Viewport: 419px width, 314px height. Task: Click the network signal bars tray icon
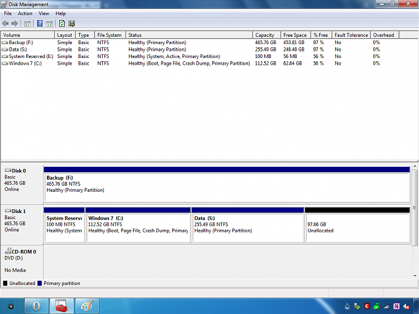point(387,307)
